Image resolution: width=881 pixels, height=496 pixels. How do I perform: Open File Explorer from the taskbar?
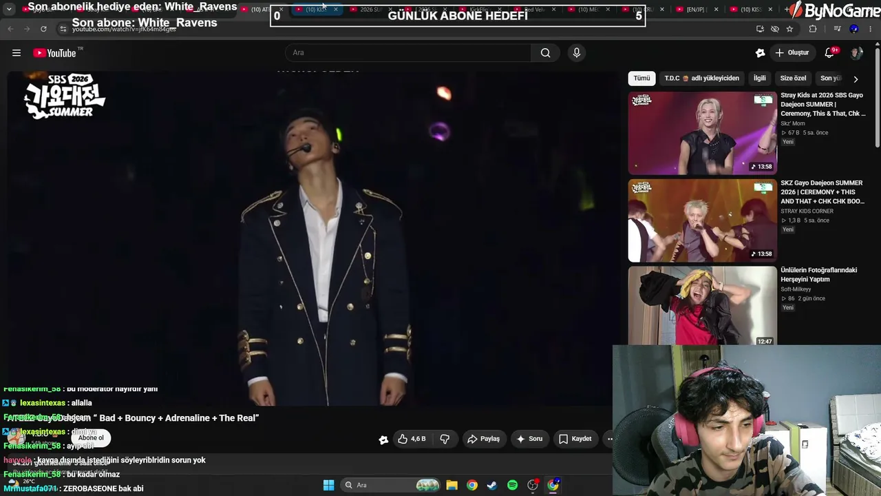click(452, 485)
